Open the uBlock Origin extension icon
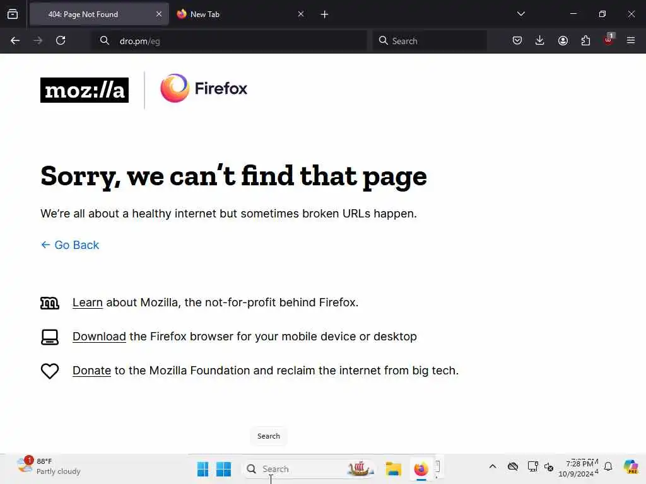This screenshot has width=646, height=484. pos(609,40)
